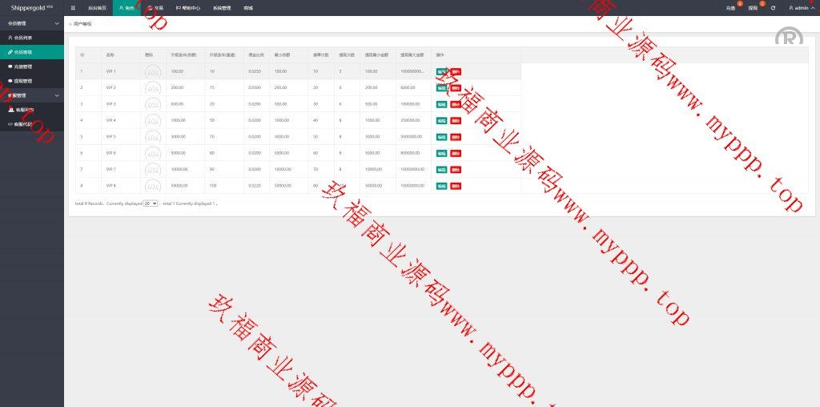820x407 pixels.
Task: Click the refresh icon in the top bar
Action: click(773, 7)
